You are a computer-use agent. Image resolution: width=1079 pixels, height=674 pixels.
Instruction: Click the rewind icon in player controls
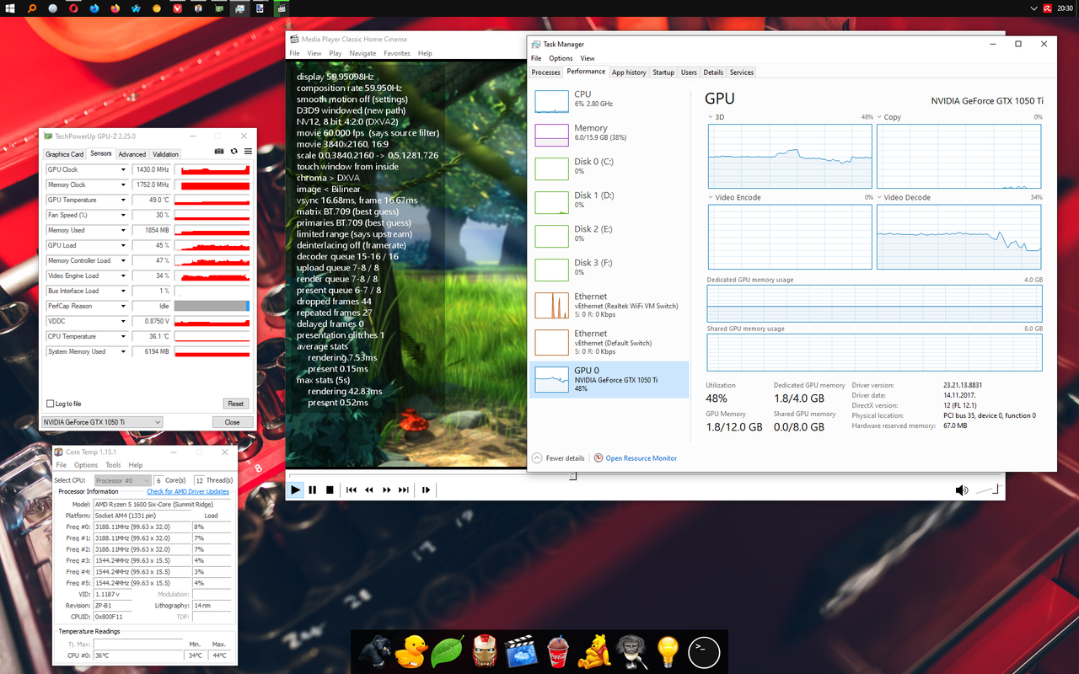(369, 489)
